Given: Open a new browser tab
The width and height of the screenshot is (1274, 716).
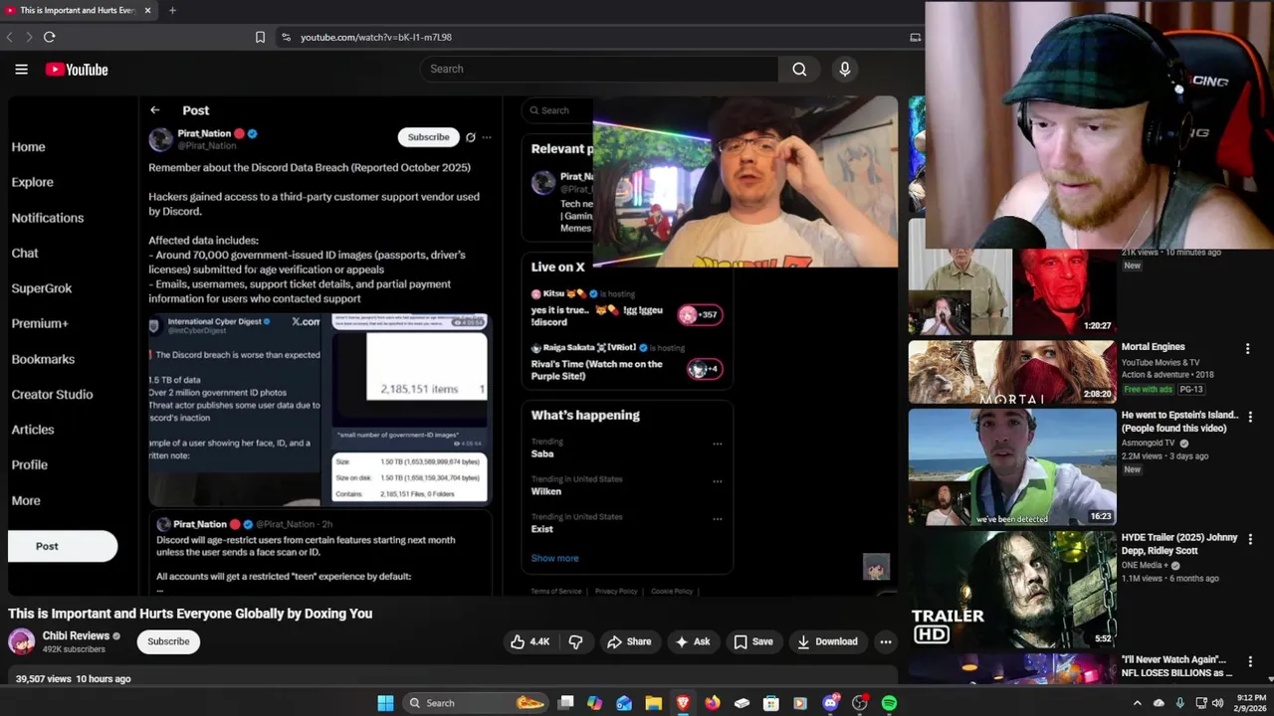Looking at the screenshot, I should click(172, 10).
